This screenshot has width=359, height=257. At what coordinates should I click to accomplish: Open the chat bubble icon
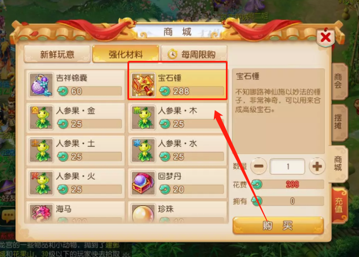coord(8,216)
